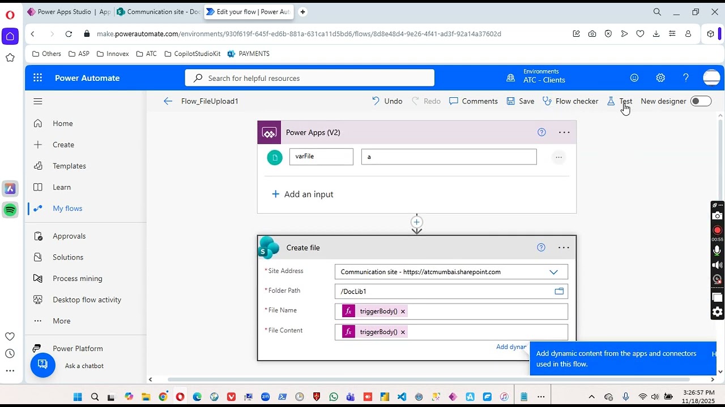The height and width of the screenshot is (407, 725).
Task: Click the Add dynamic content link
Action: click(x=511, y=347)
